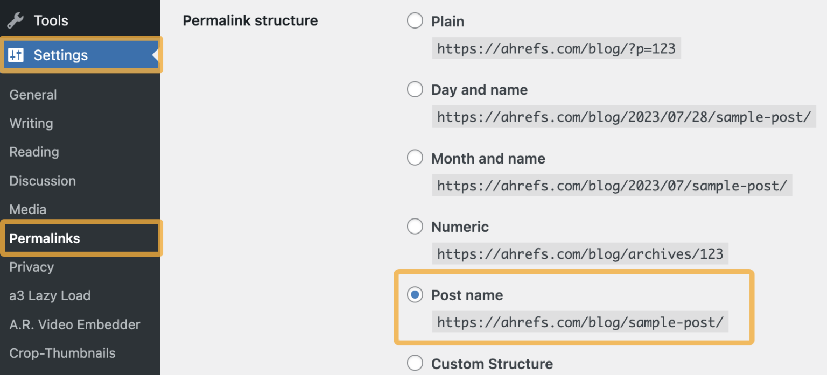Enable the Numeric permalink structure
The width and height of the screenshot is (827, 375).
[415, 226]
